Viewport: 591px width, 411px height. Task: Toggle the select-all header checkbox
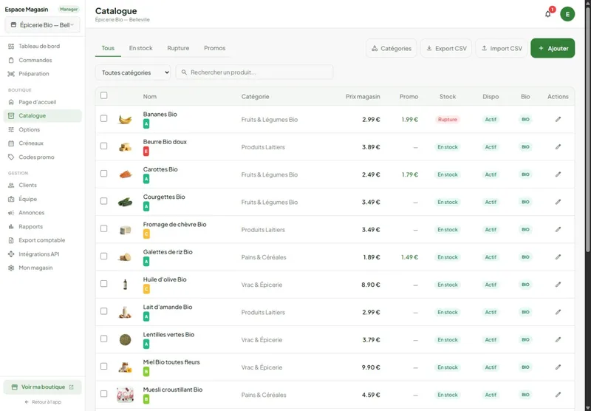click(103, 95)
